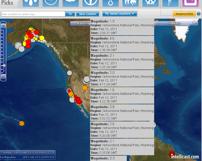Click the largest gray marker on Alaska Peninsula
Viewport: 202px width, 161px height.
(18, 45)
